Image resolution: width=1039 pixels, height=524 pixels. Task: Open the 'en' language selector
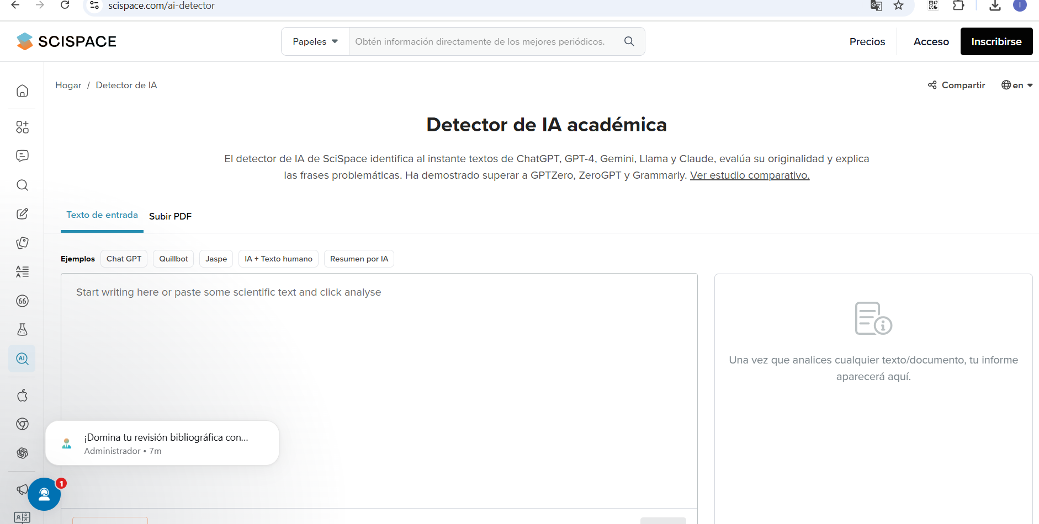click(x=1017, y=85)
